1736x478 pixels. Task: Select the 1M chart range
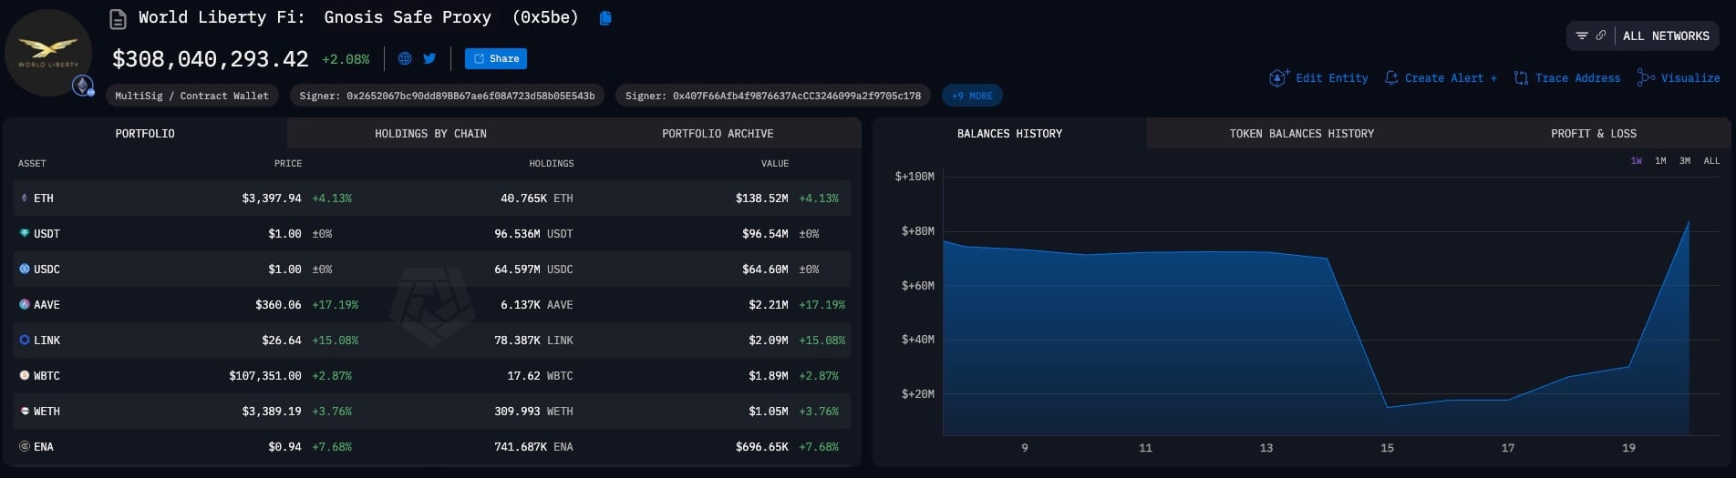(x=1660, y=160)
